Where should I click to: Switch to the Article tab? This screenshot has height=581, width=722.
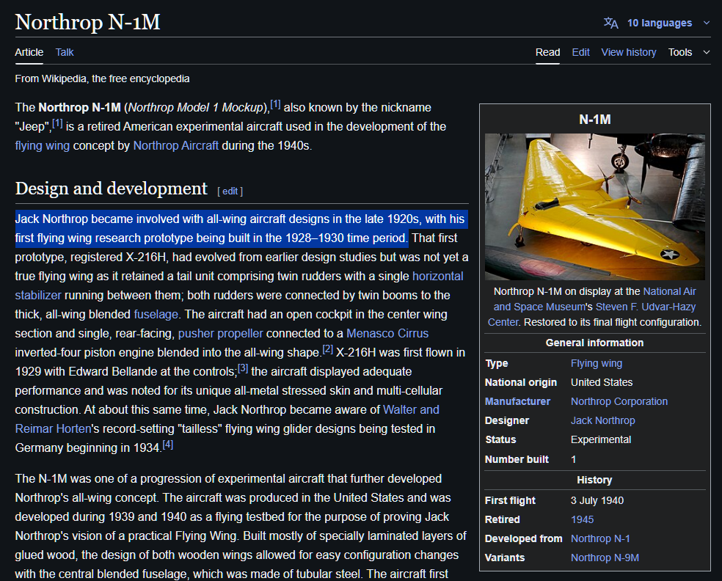pyautogui.click(x=29, y=53)
